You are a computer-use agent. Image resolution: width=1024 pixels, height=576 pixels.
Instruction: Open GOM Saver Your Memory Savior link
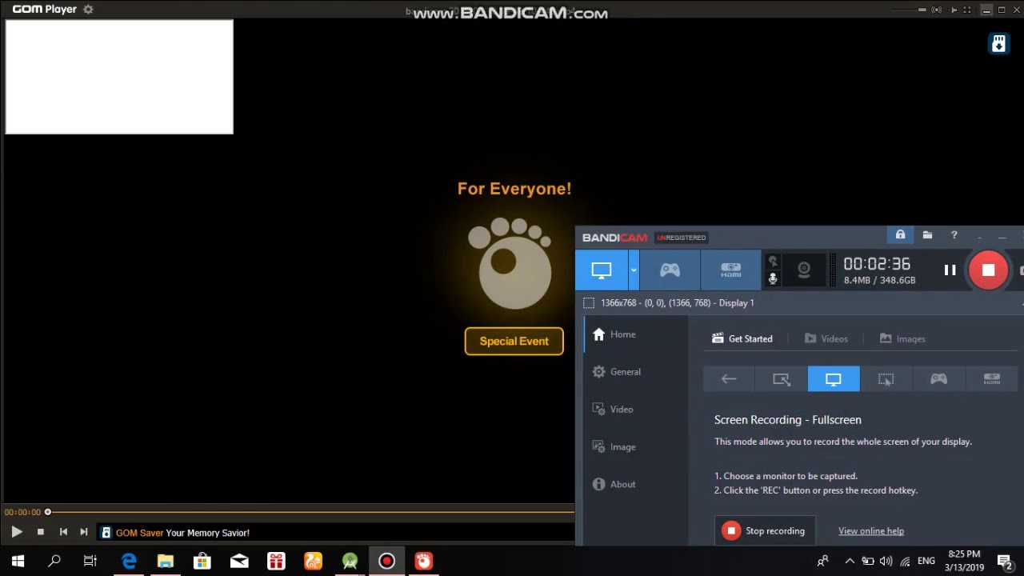pyautogui.click(x=182, y=533)
